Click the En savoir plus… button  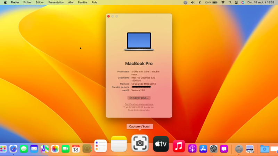tap(139, 98)
